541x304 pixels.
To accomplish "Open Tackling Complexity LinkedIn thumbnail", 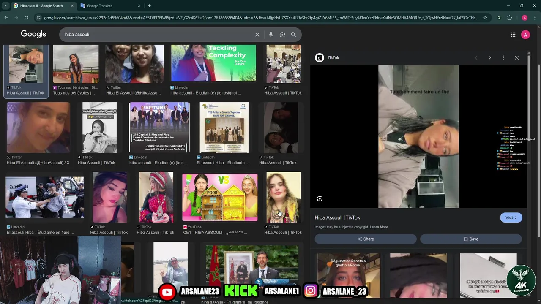I will pyautogui.click(x=213, y=63).
